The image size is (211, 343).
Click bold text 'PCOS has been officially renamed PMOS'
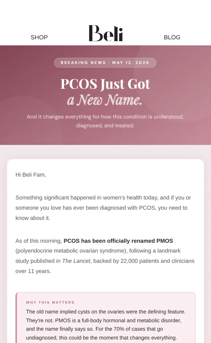click(118, 241)
